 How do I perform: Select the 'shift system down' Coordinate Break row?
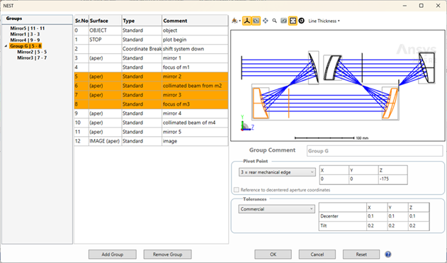tap(151, 49)
